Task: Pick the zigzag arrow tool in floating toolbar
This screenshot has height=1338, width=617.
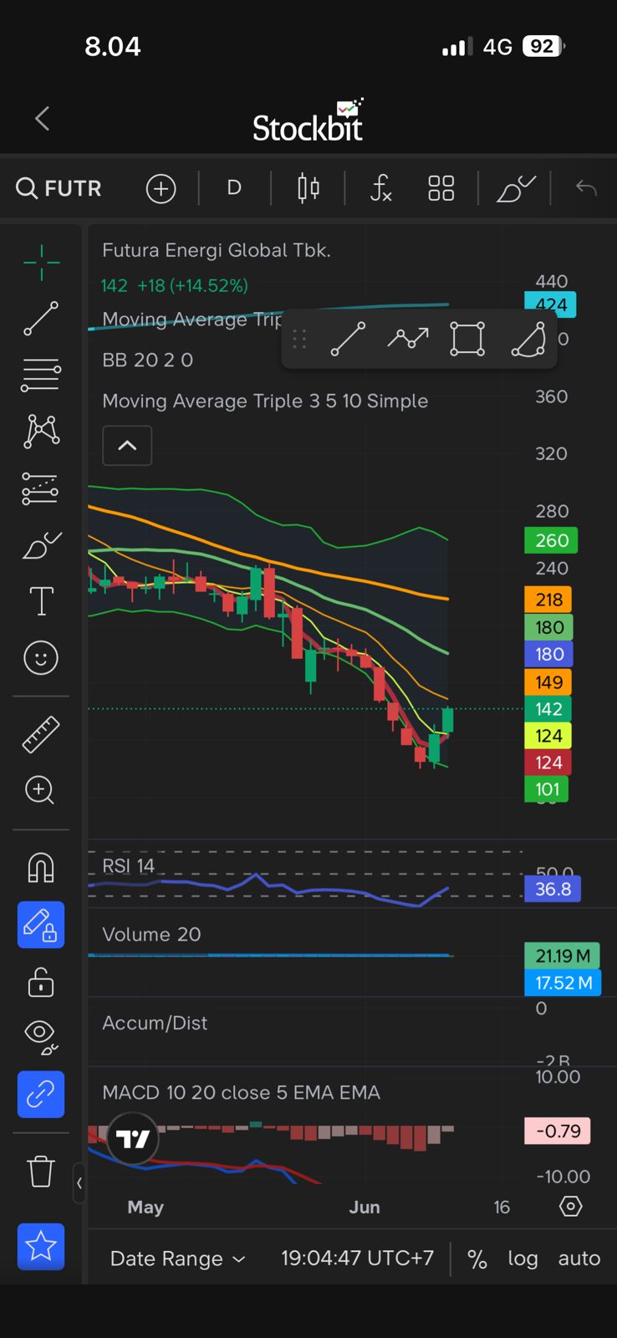Action: [x=408, y=339]
